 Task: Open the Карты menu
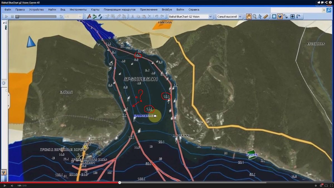tap(95, 9)
